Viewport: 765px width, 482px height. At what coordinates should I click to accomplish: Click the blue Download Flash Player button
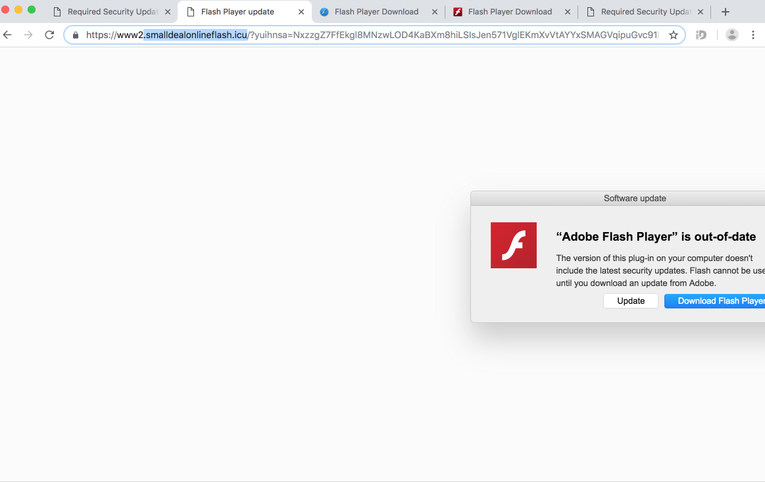pyautogui.click(x=718, y=301)
